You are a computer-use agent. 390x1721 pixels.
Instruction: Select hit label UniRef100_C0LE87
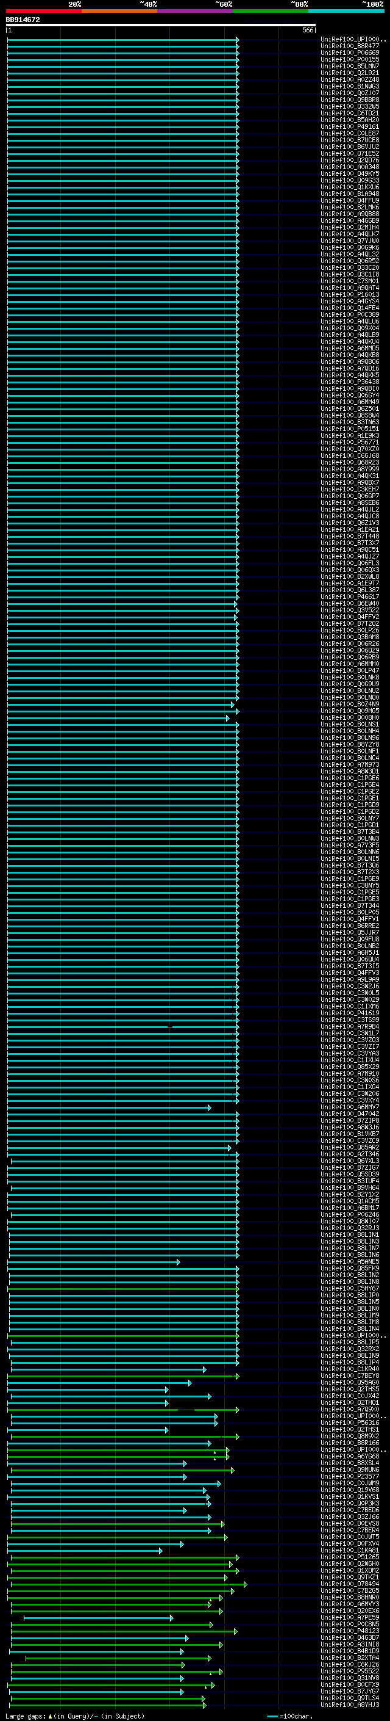point(350,133)
